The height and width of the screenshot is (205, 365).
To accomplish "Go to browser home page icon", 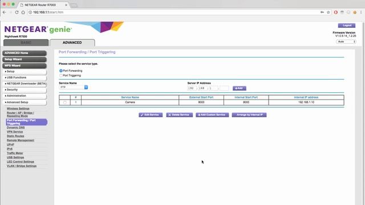I will coord(23,12).
